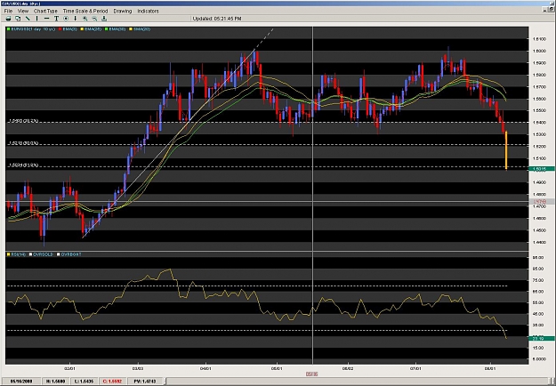Click the zoom out magnifier icon
This screenshot has width=556, height=386.
pyautogui.click(x=94, y=19)
